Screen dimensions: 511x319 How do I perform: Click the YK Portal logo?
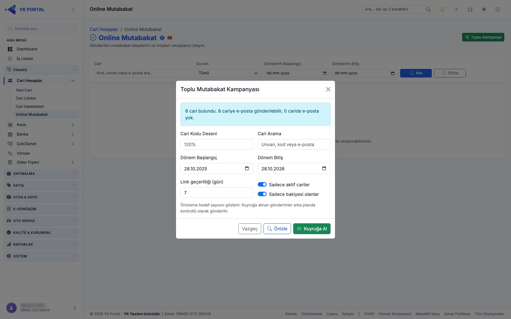point(25,10)
